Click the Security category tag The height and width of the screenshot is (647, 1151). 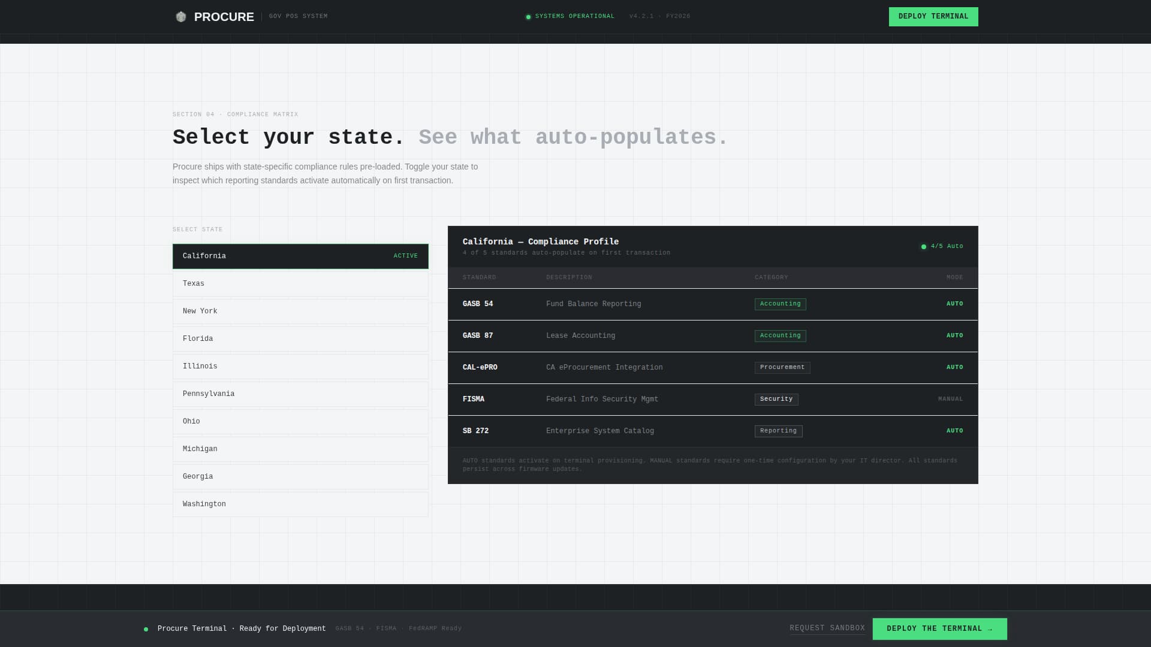[776, 400]
